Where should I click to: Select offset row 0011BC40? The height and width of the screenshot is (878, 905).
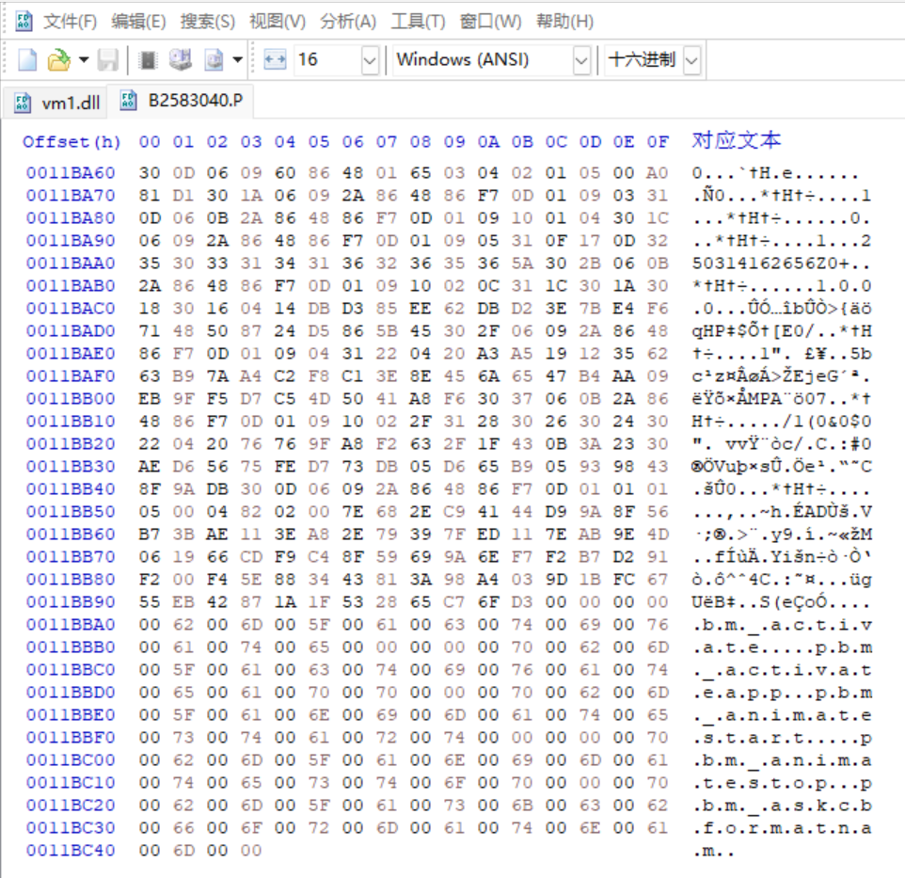click(x=71, y=851)
